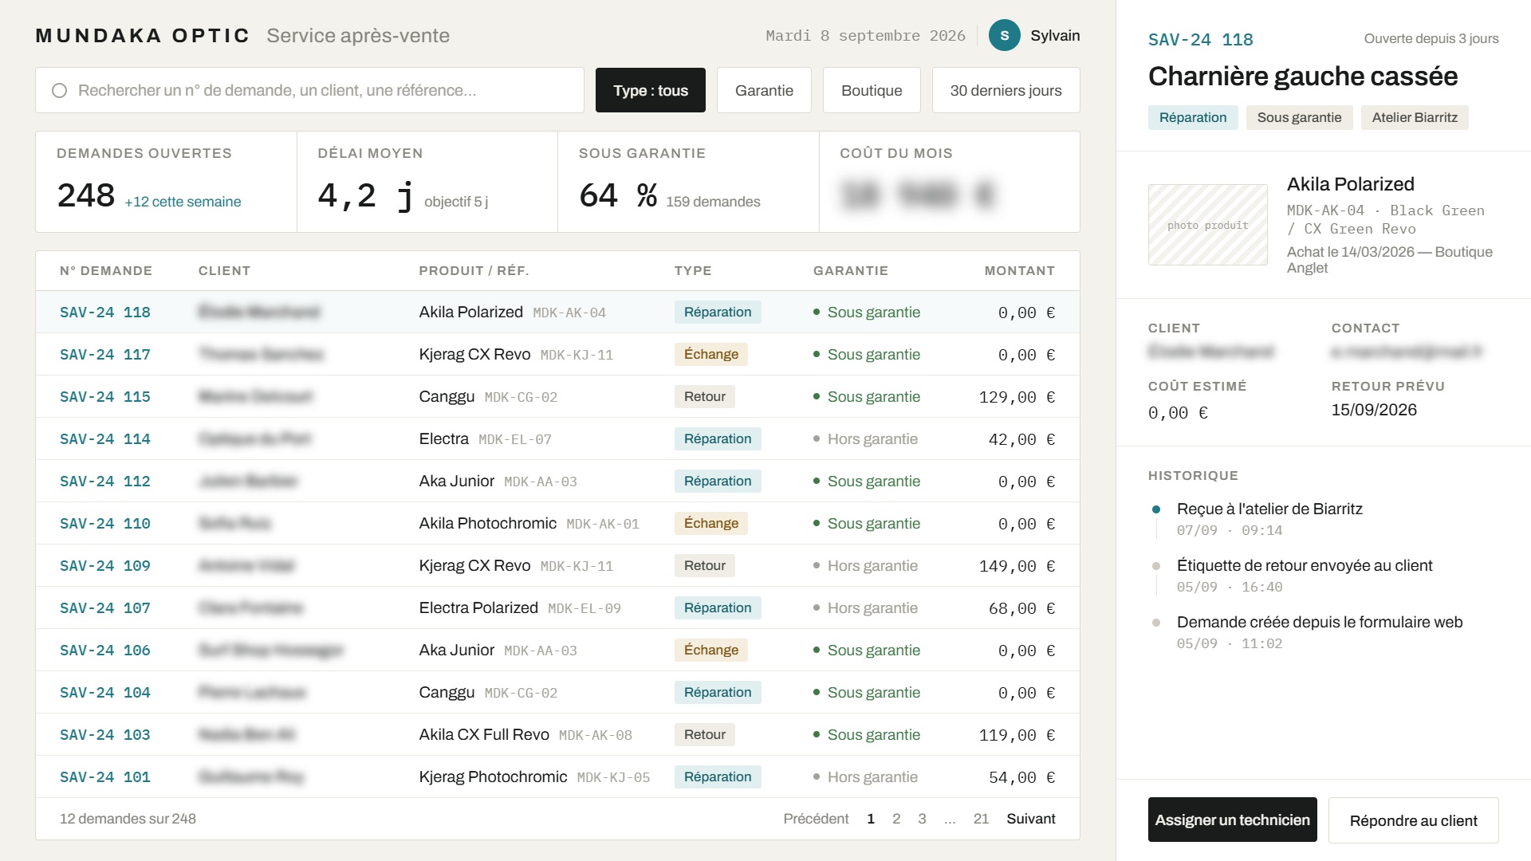Viewport: 1531px width, 861px height.
Task: Click Répondre au client button
Action: point(1413,820)
